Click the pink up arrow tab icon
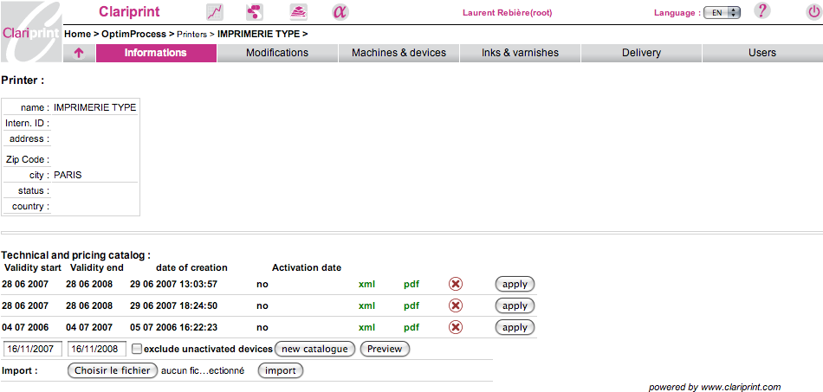 (79, 53)
